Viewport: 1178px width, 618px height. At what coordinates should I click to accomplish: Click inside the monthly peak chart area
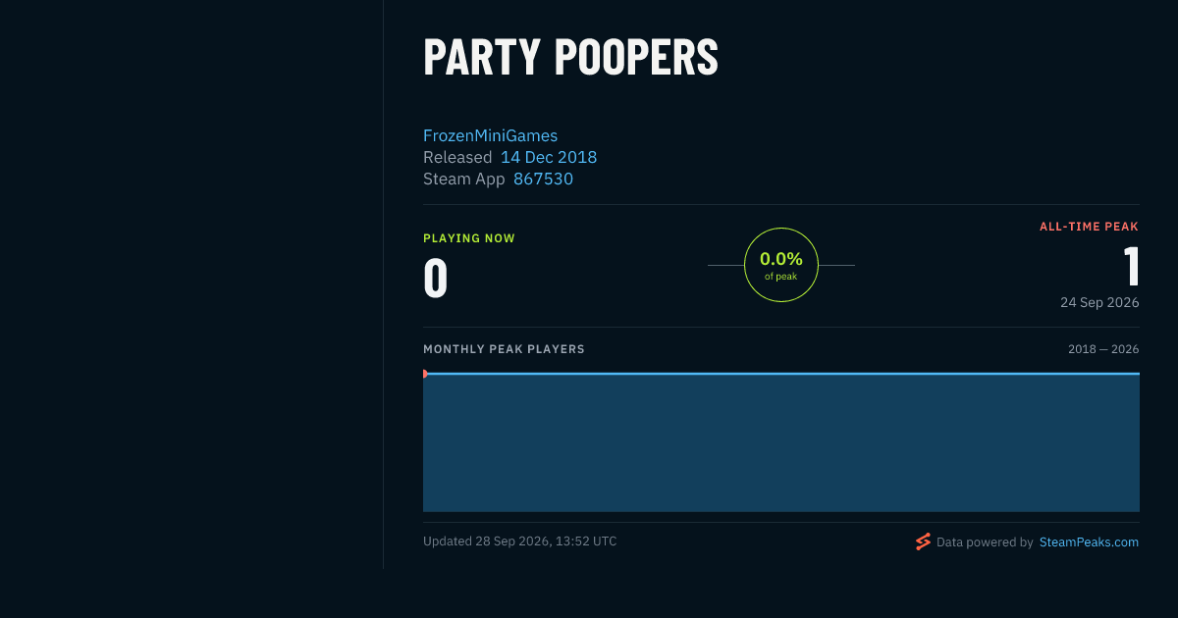[781, 442]
